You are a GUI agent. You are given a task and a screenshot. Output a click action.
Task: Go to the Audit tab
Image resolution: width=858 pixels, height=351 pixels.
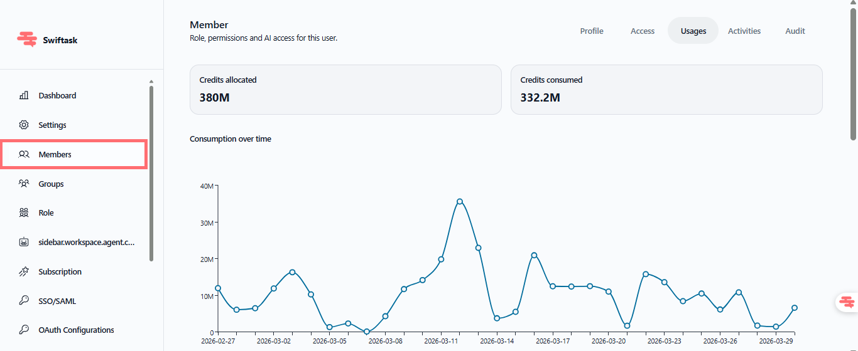point(795,31)
